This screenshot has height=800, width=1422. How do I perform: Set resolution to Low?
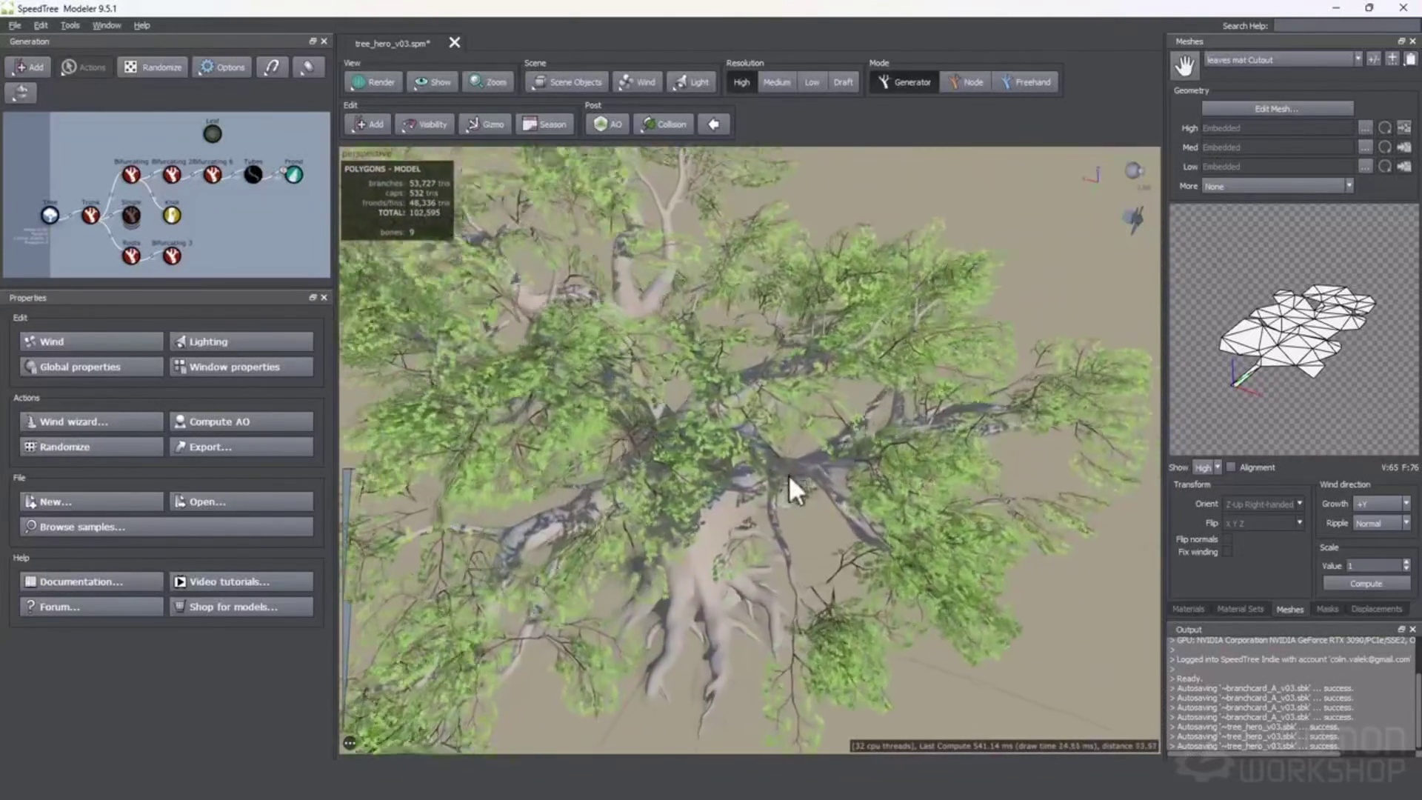[x=812, y=82]
